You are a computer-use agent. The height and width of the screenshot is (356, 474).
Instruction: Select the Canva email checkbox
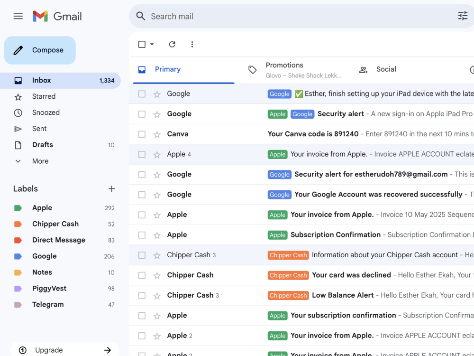142,134
